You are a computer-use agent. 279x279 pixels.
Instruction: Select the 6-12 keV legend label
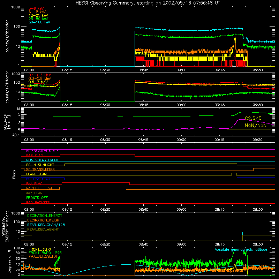coord(37,12)
